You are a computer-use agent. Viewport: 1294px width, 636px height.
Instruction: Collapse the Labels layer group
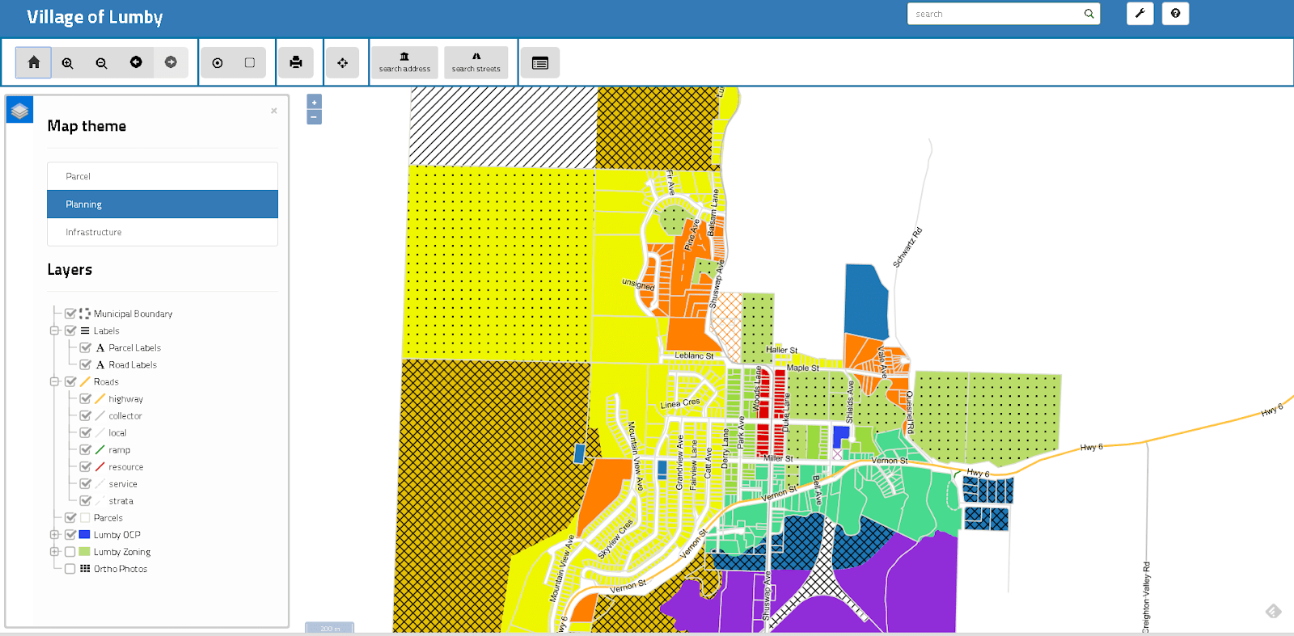coord(54,331)
